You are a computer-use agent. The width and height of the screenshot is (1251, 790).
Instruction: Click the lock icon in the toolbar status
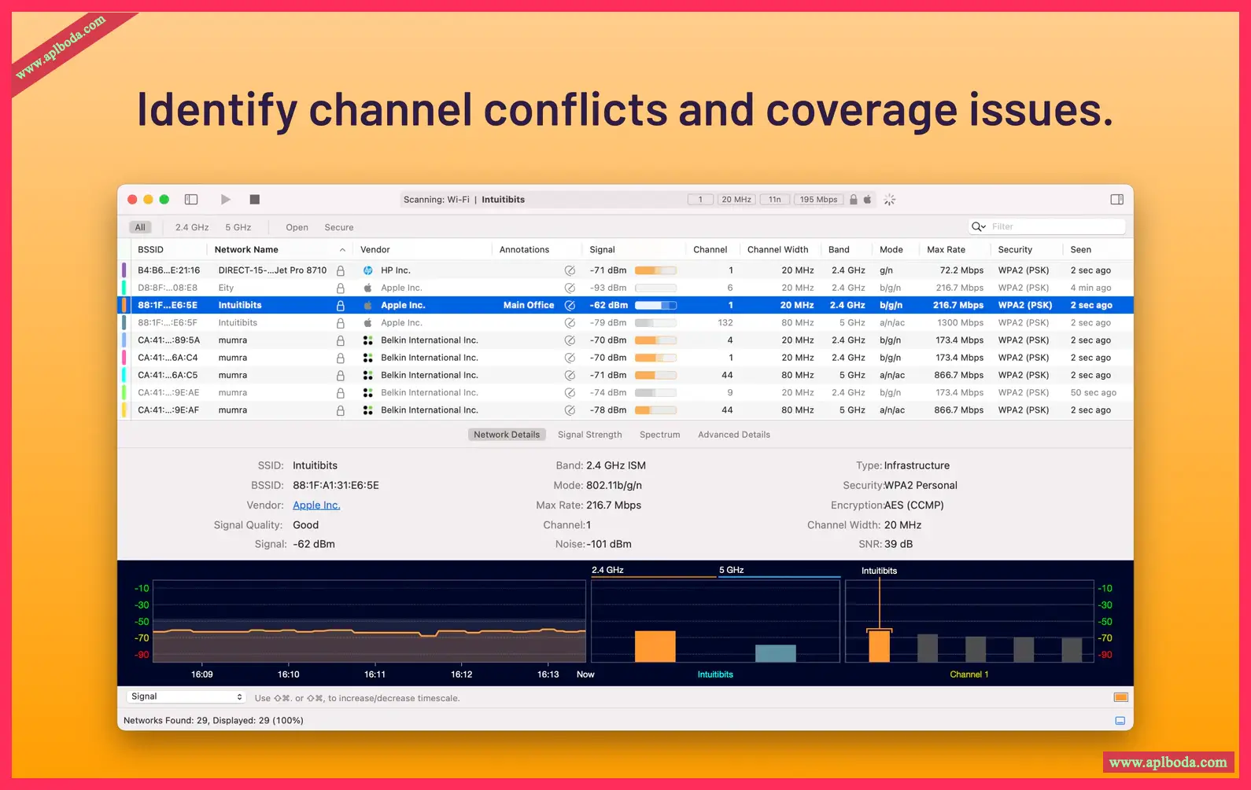point(854,200)
